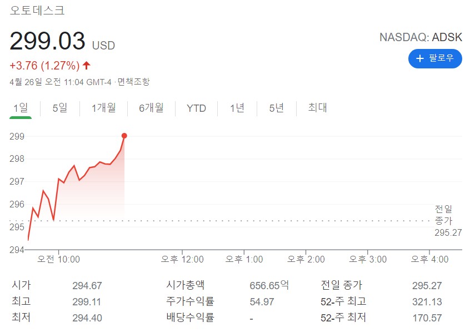This screenshot has width=475, height=332.
Task: Click the 팔로우 follow button
Action: pyautogui.click(x=435, y=58)
